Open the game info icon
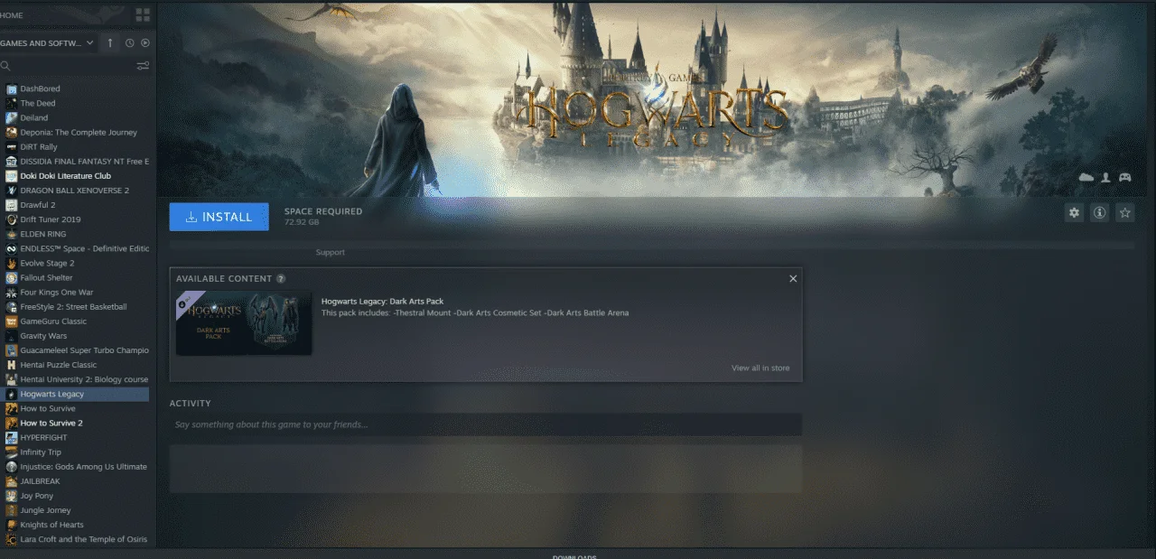Image resolution: width=1156 pixels, height=559 pixels. tap(1099, 213)
